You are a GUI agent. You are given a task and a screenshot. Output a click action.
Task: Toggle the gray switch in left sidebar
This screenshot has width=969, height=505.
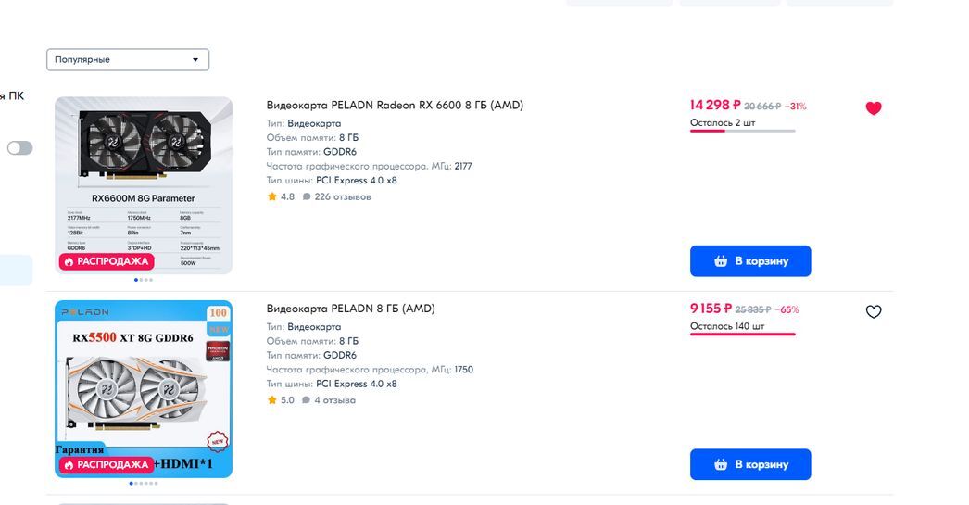pyautogui.click(x=19, y=148)
